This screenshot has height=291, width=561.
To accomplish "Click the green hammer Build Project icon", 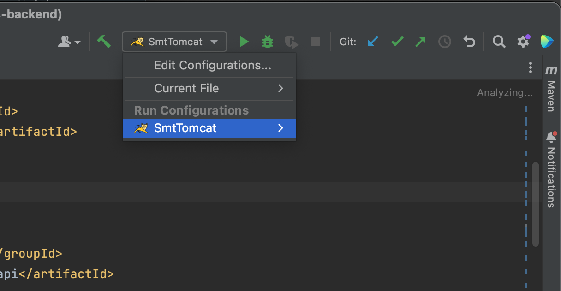I will 104,42.
